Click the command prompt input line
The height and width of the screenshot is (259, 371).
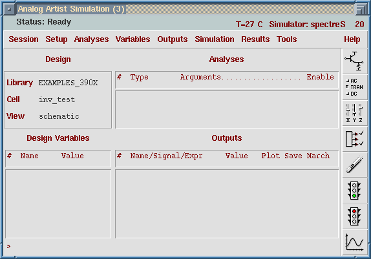[172, 247]
